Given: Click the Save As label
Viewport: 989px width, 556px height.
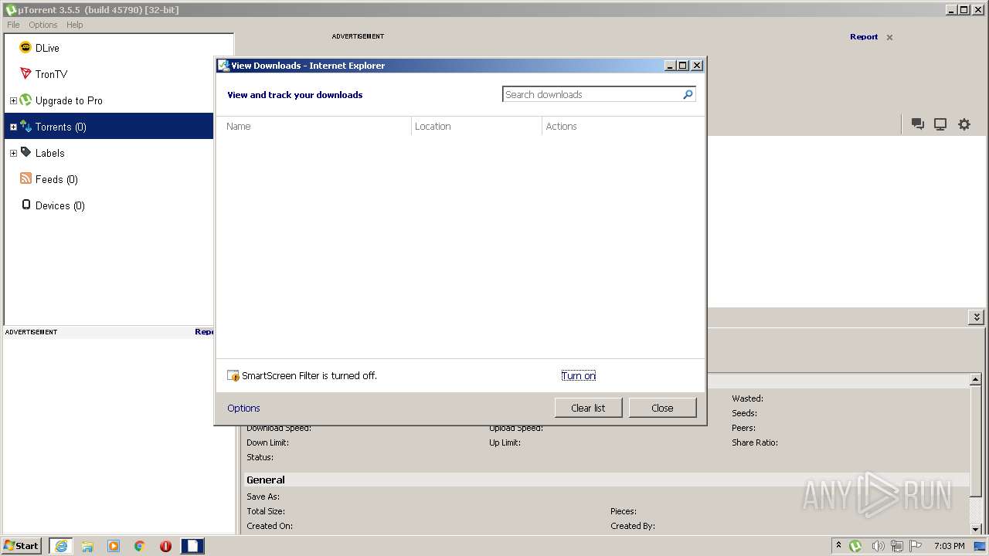Looking at the screenshot, I should click(x=263, y=497).
